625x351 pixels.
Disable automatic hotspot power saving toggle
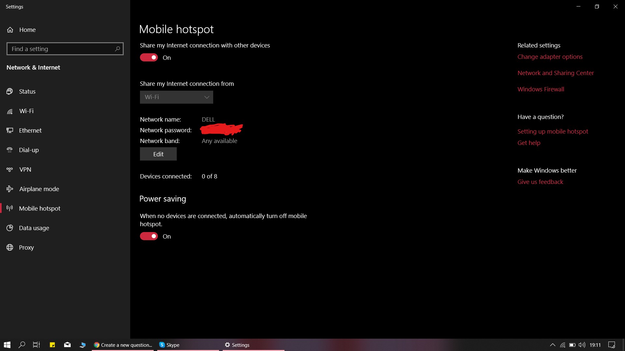click(x=149, y=236)
